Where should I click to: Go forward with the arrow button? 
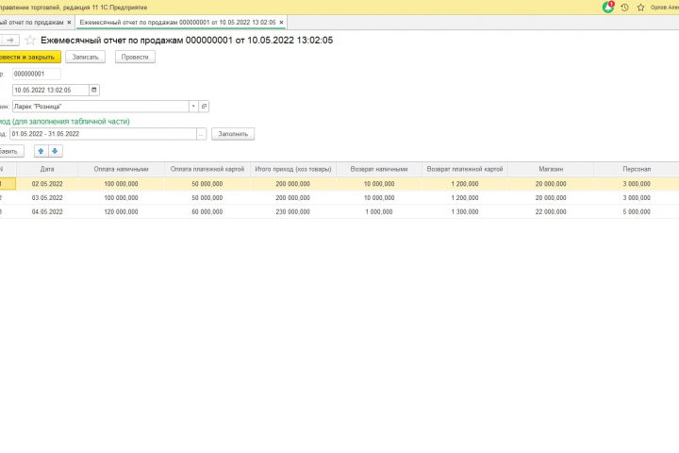point(10,41)
